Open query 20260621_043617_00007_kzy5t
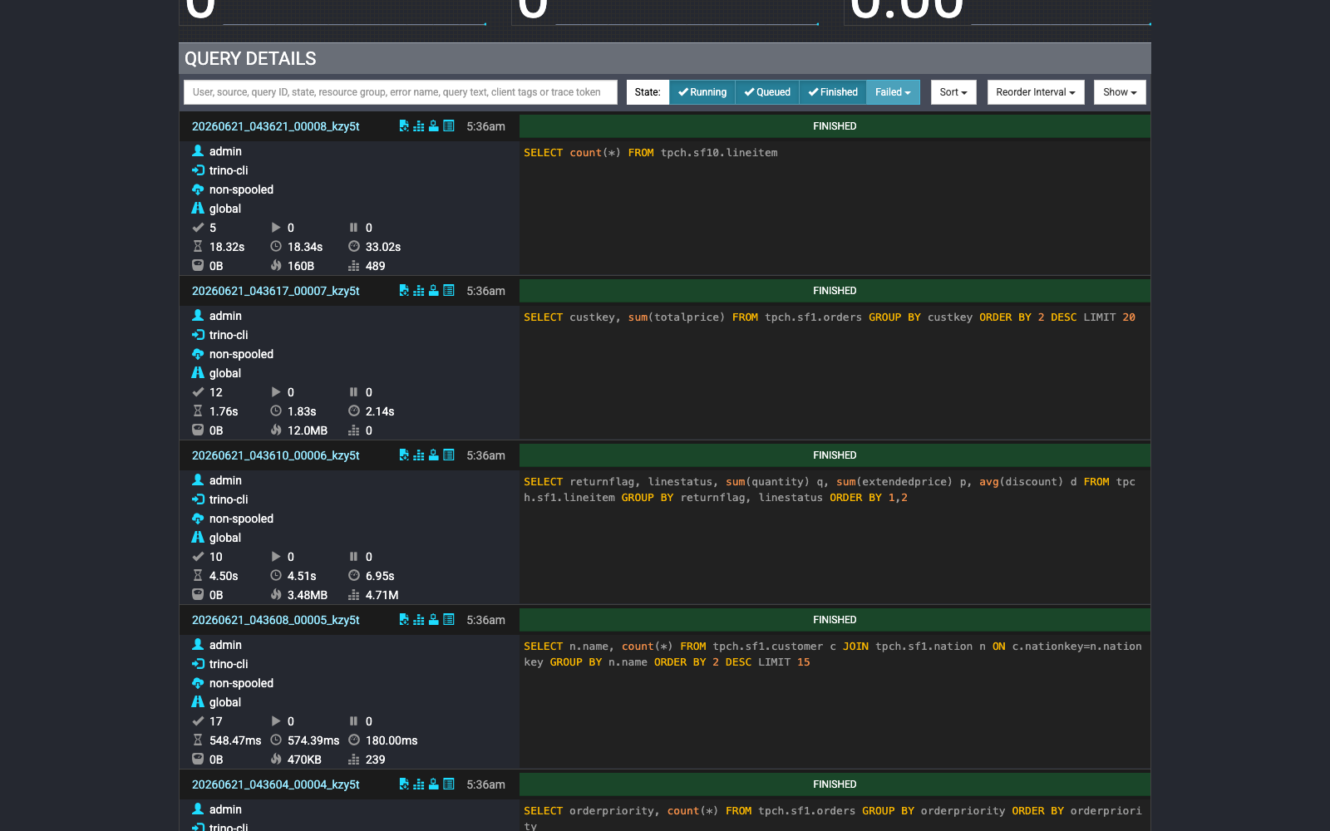This screenshot has width=1330, height=831. pos(276,291)
